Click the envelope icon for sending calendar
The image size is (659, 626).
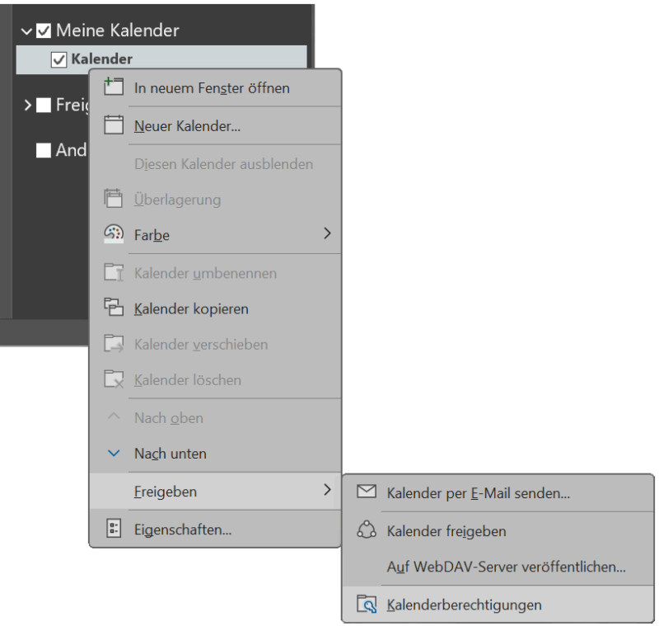(x=367, y=492)
